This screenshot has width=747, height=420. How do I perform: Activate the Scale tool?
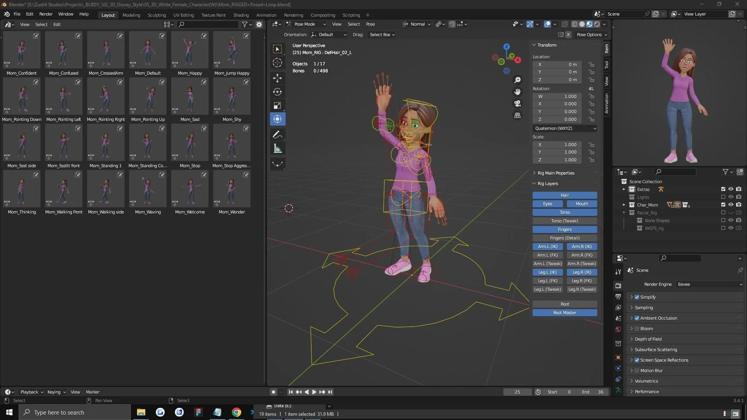click(277, 105)
